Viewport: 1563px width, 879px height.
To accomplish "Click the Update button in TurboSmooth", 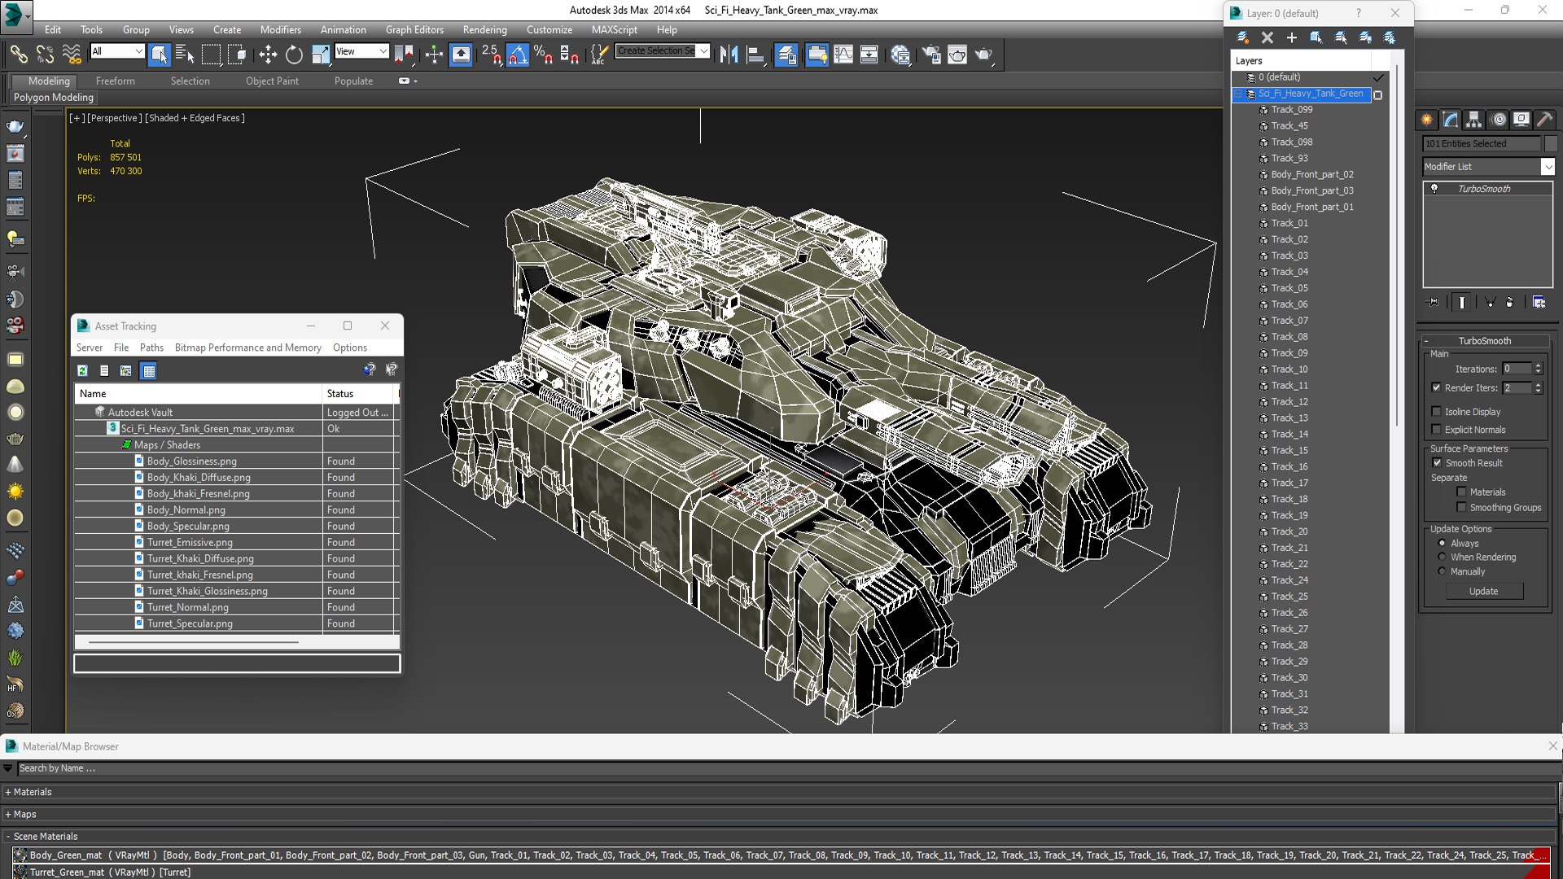I will point(1483,591).
